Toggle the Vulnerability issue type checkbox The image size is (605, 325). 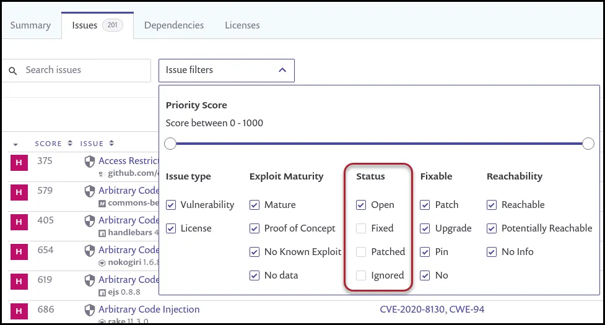[171, 205]
